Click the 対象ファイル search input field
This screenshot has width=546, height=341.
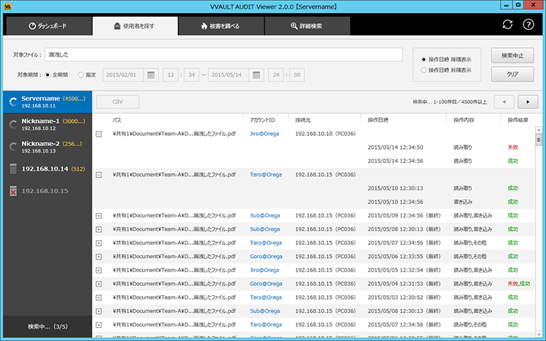pos(223,55)
